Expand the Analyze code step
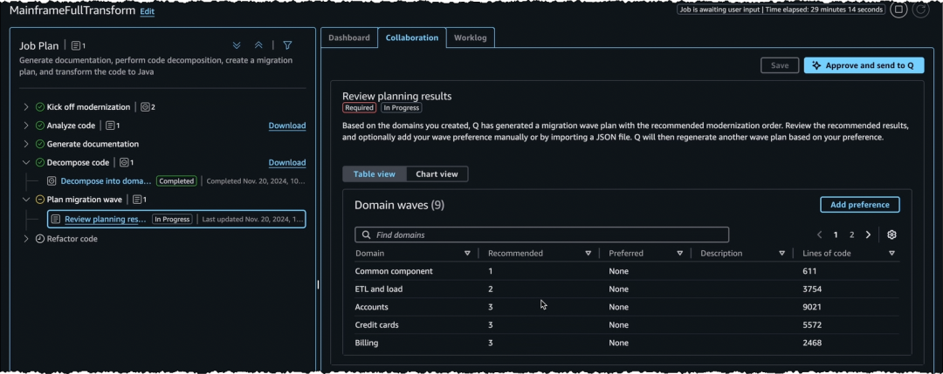943x374 pixels. [26, 126]
